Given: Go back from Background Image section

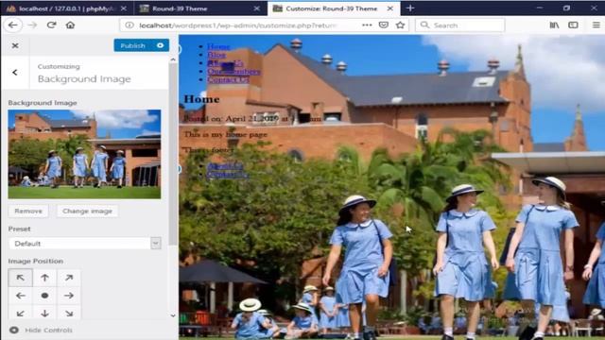Looking at the screenshot, I should coord(15,72).
